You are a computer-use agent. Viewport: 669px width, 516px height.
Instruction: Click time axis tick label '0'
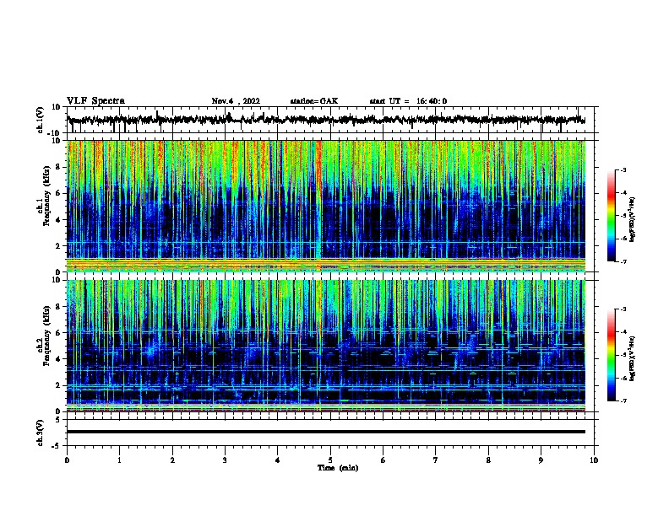[67, 460]
